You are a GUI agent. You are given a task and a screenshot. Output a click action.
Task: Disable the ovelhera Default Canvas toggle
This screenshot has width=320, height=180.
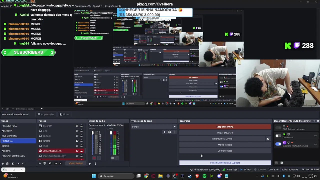[x=278, y=144]
